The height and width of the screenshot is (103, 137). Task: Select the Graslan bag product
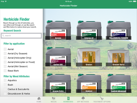89,57
